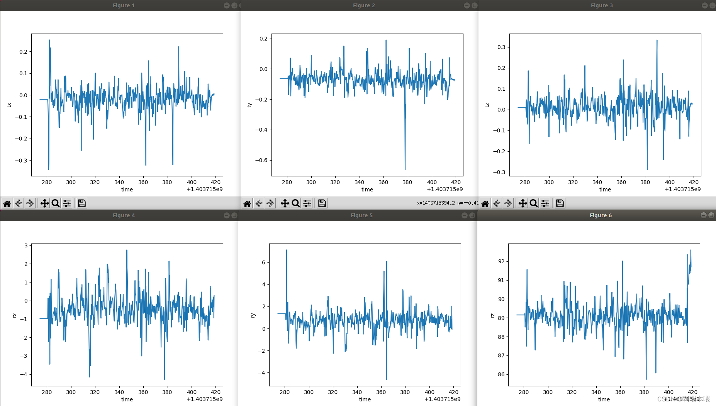Click the 'rz' y-axis label
This screenshot has height=406, width=716.
tap(492, 315)
